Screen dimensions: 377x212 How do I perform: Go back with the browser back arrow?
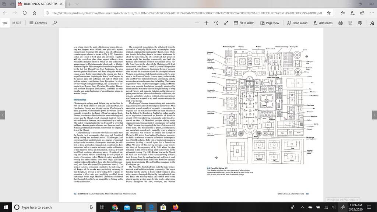pyautogui.click(x=5, y=13)
